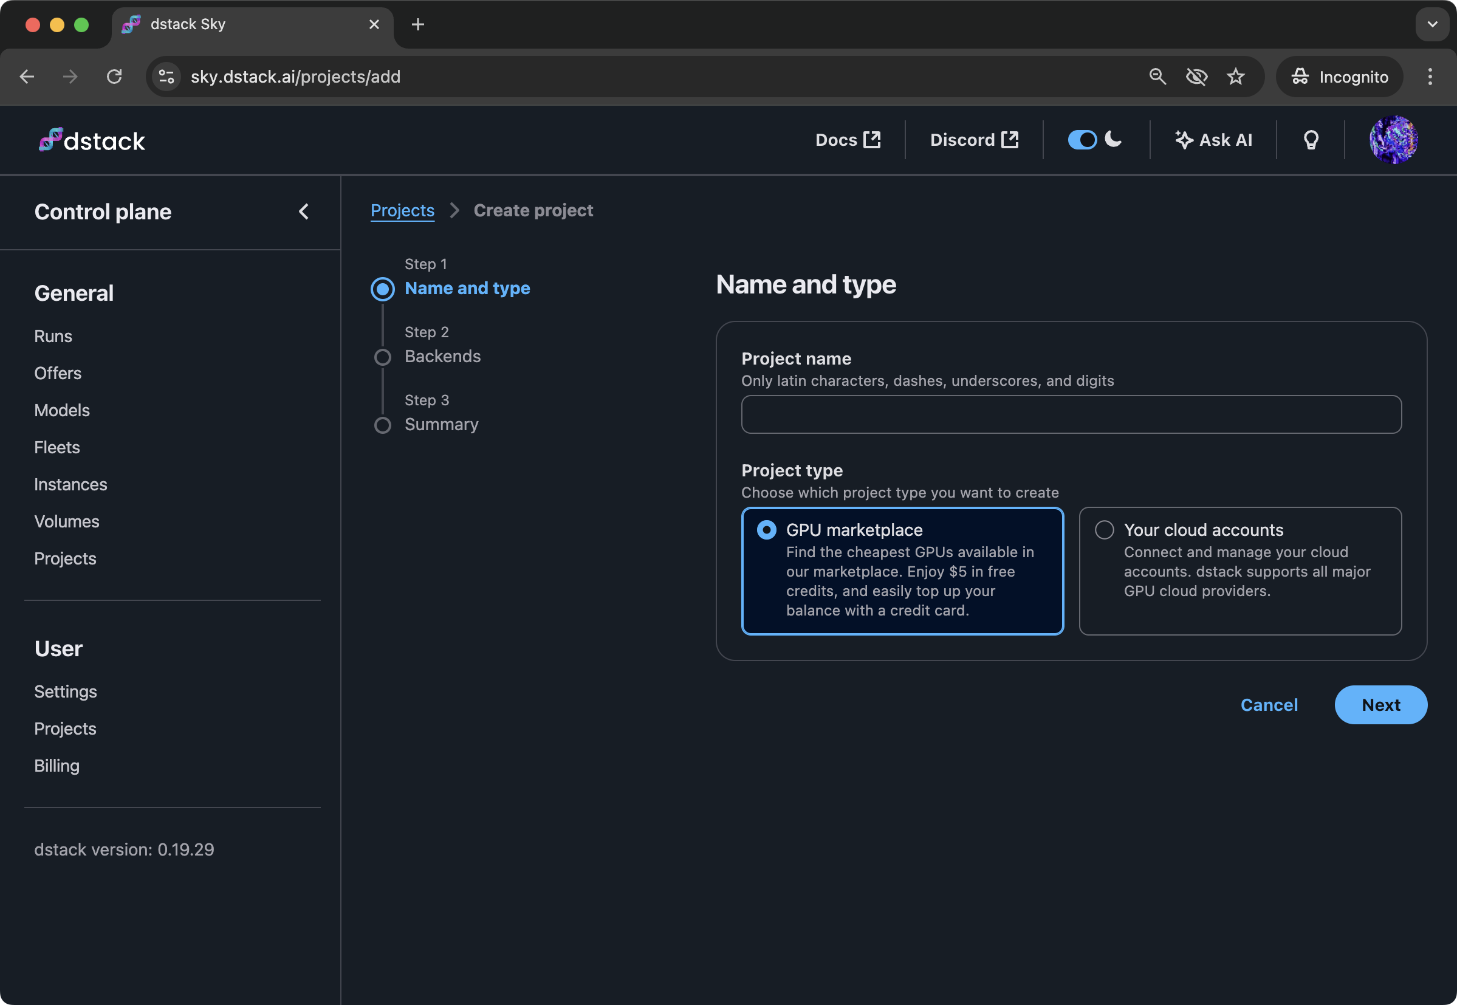Open the Volumes page
1457x1005 pixels.
click(67, 522)
